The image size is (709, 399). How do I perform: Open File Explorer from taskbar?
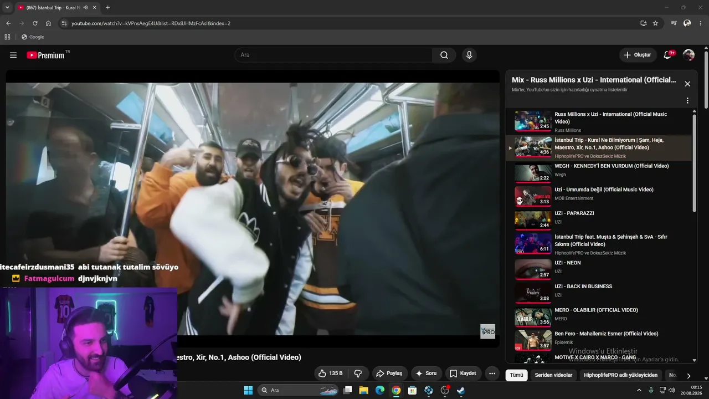[364, 390]
